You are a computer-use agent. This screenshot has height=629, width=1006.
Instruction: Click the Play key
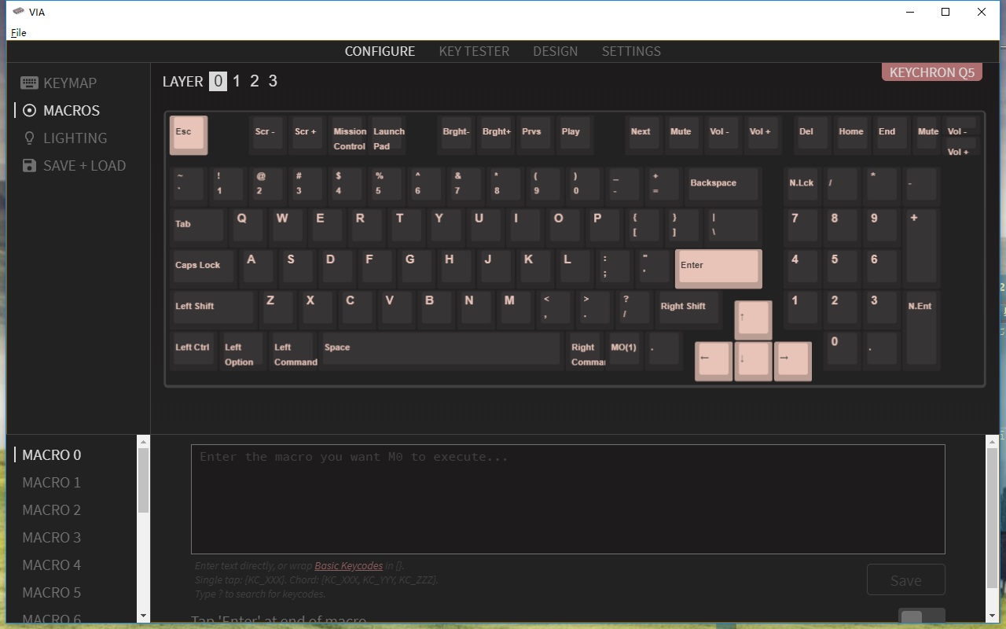pos(576,135)
